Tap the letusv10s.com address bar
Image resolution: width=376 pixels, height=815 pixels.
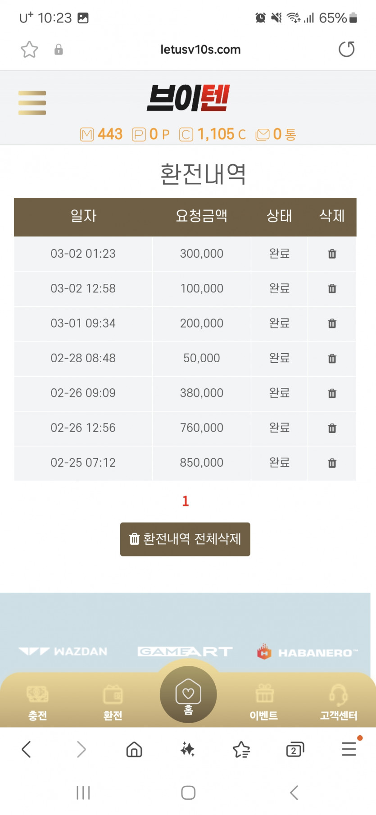coord(200,50)
